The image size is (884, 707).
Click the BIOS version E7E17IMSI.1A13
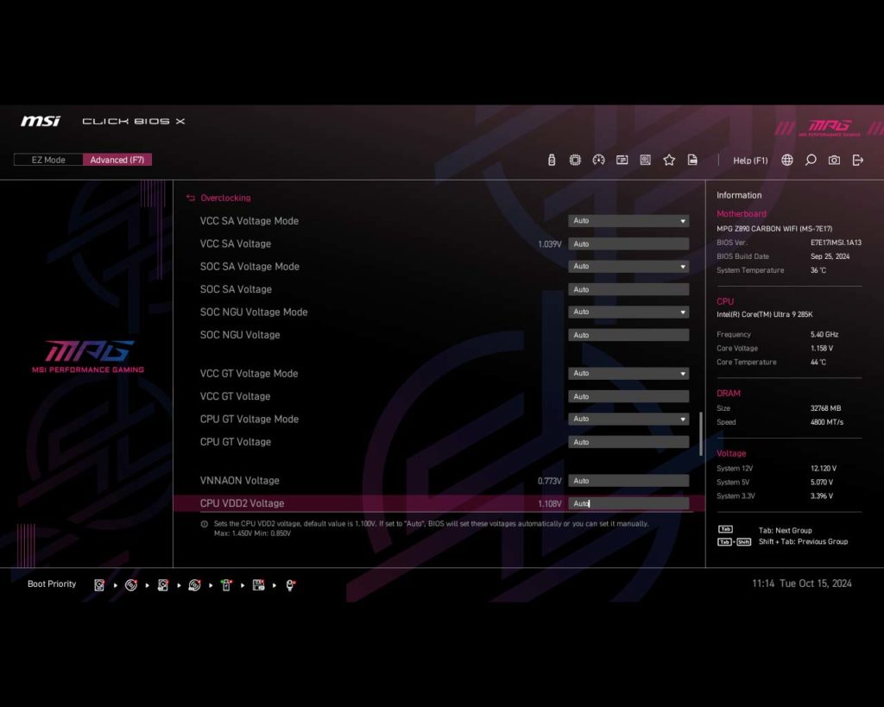[836, 243]
